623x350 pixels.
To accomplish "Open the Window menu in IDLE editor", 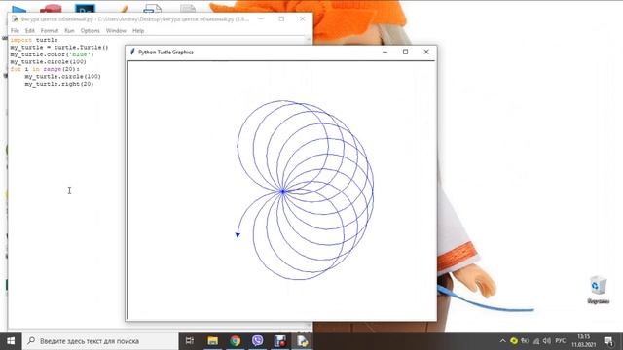I will [x=116, y=30].
